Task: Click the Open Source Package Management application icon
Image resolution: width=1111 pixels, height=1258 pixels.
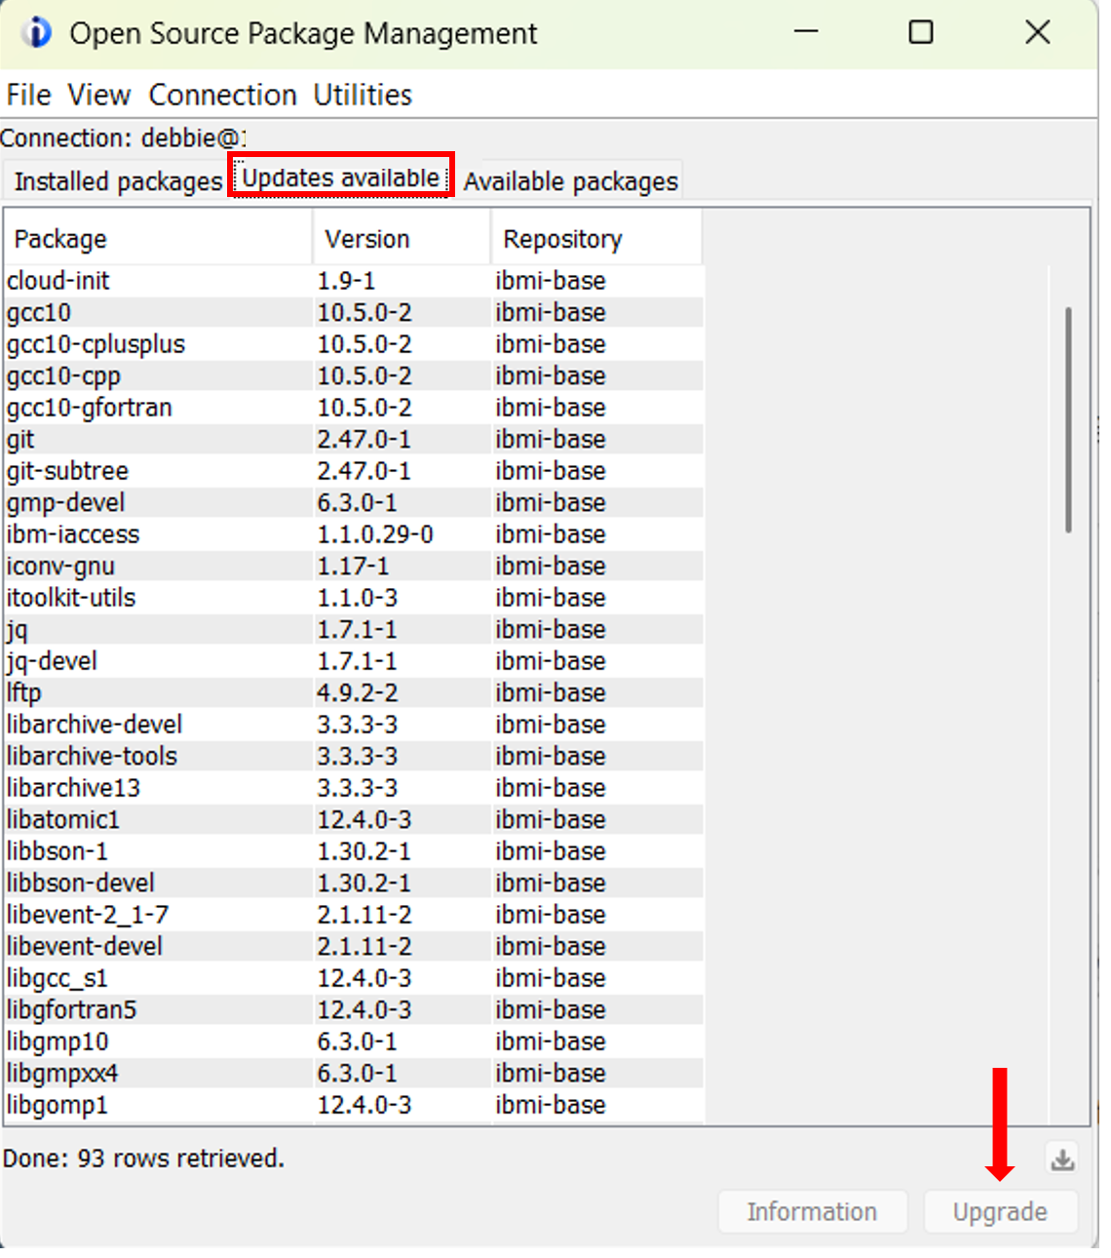Action: pyautogui.click(x=35, y=32)
